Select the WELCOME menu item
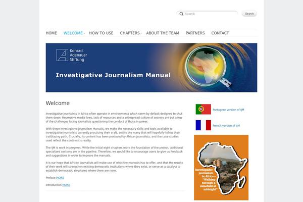Screen dimensions: 303x202 tap(73, 33)
